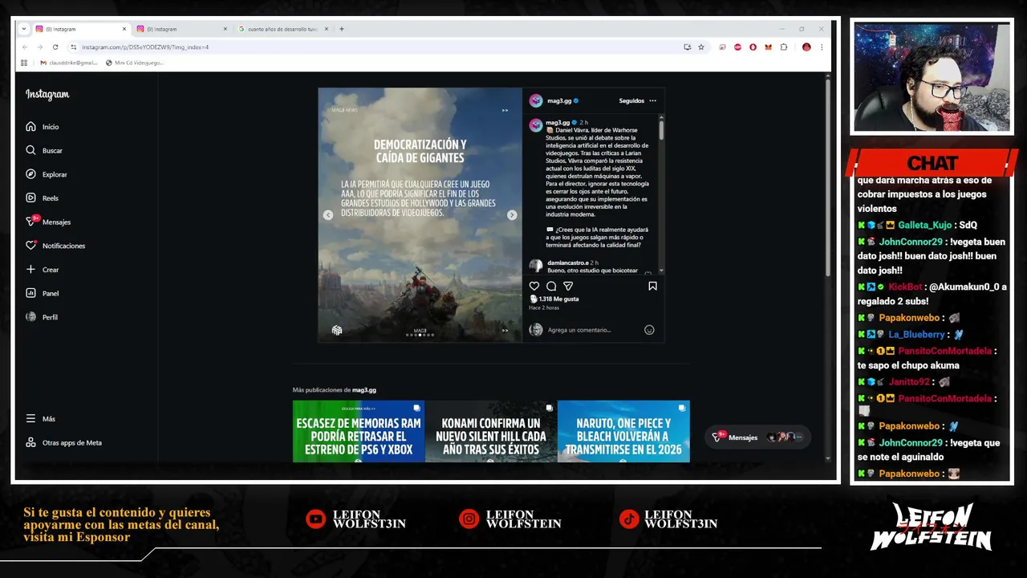Open mag3.gg profile name in post header
The width and height of the screenshot is (1027, 578).
click(x=559, y=101)
